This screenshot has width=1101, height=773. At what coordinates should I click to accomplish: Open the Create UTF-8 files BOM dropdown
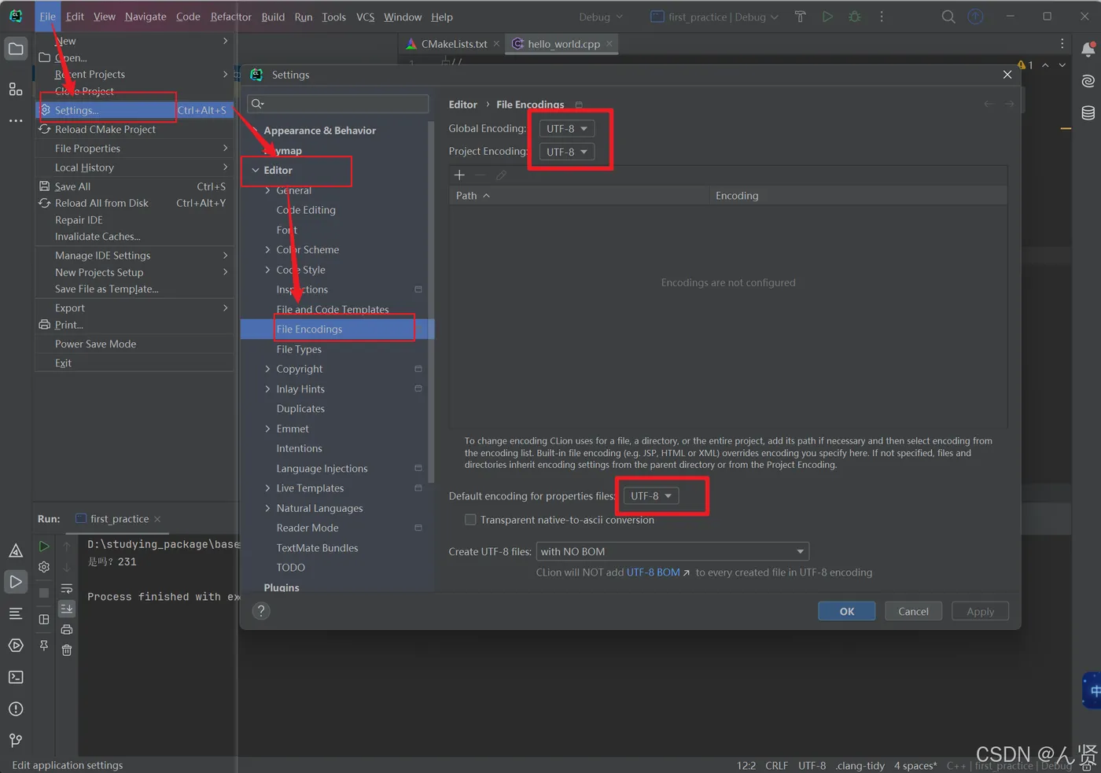(672, 551)
